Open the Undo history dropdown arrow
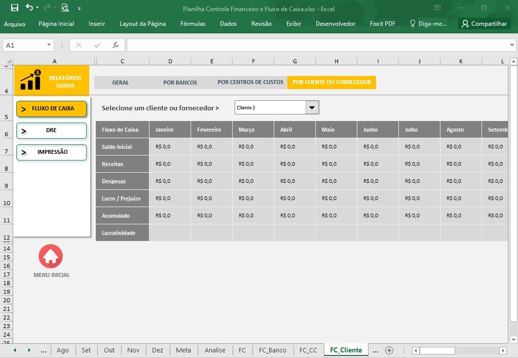This screenshot has width=518, height=358. [37, 8]
